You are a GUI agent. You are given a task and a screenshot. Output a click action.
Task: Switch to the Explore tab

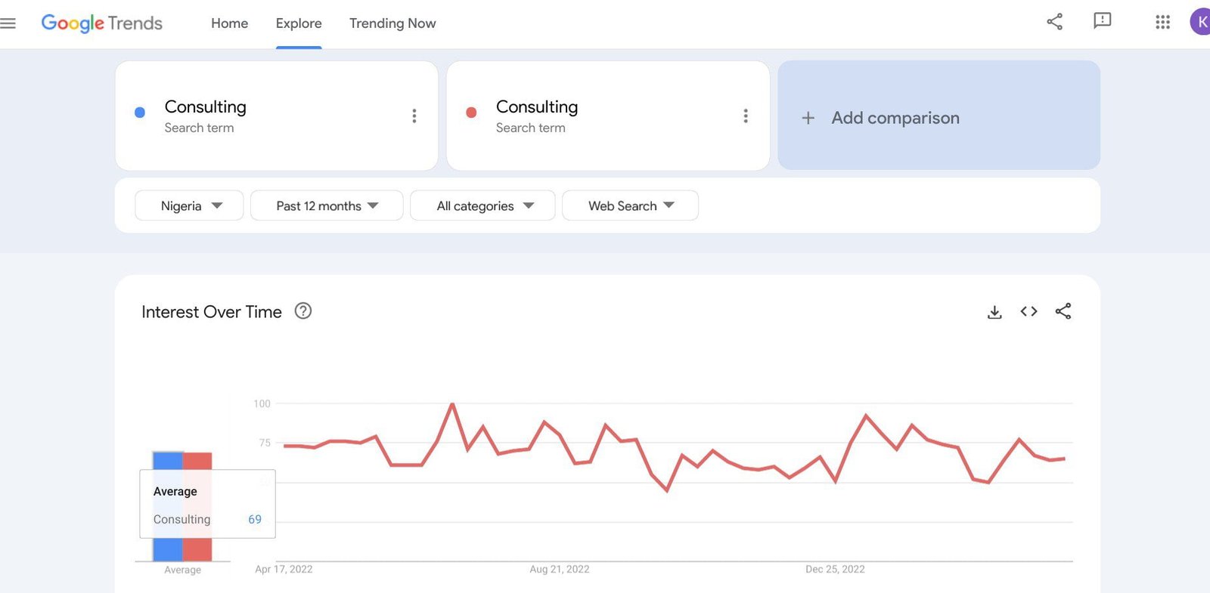(299, 23)
